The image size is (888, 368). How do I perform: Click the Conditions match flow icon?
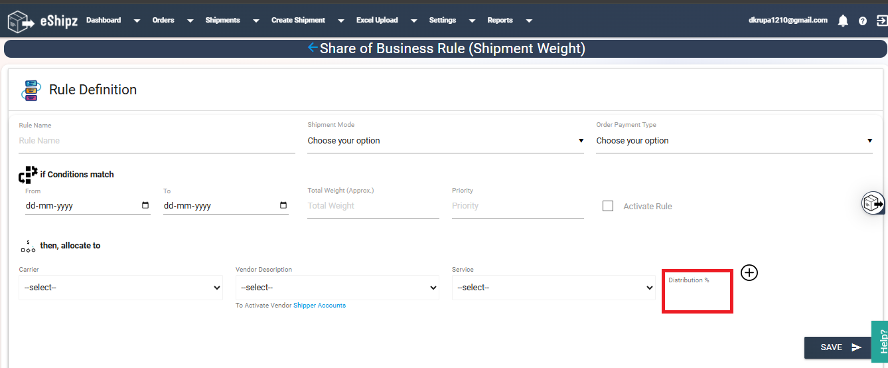pos(28,175)
